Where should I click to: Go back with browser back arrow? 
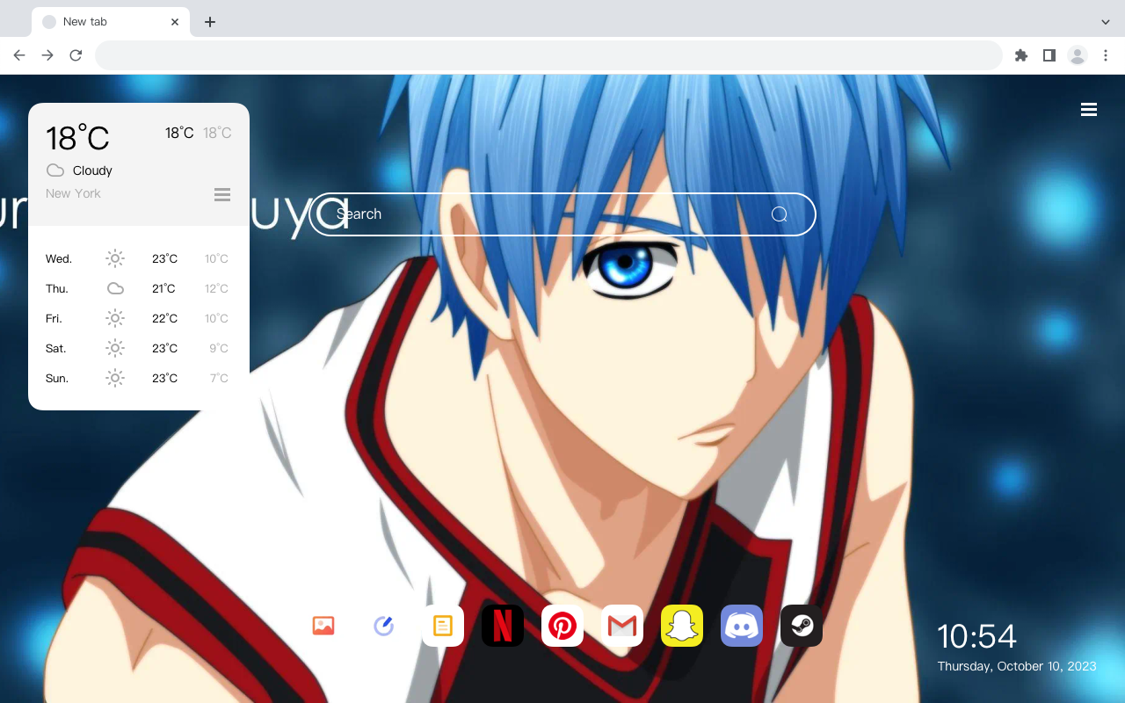19,55
